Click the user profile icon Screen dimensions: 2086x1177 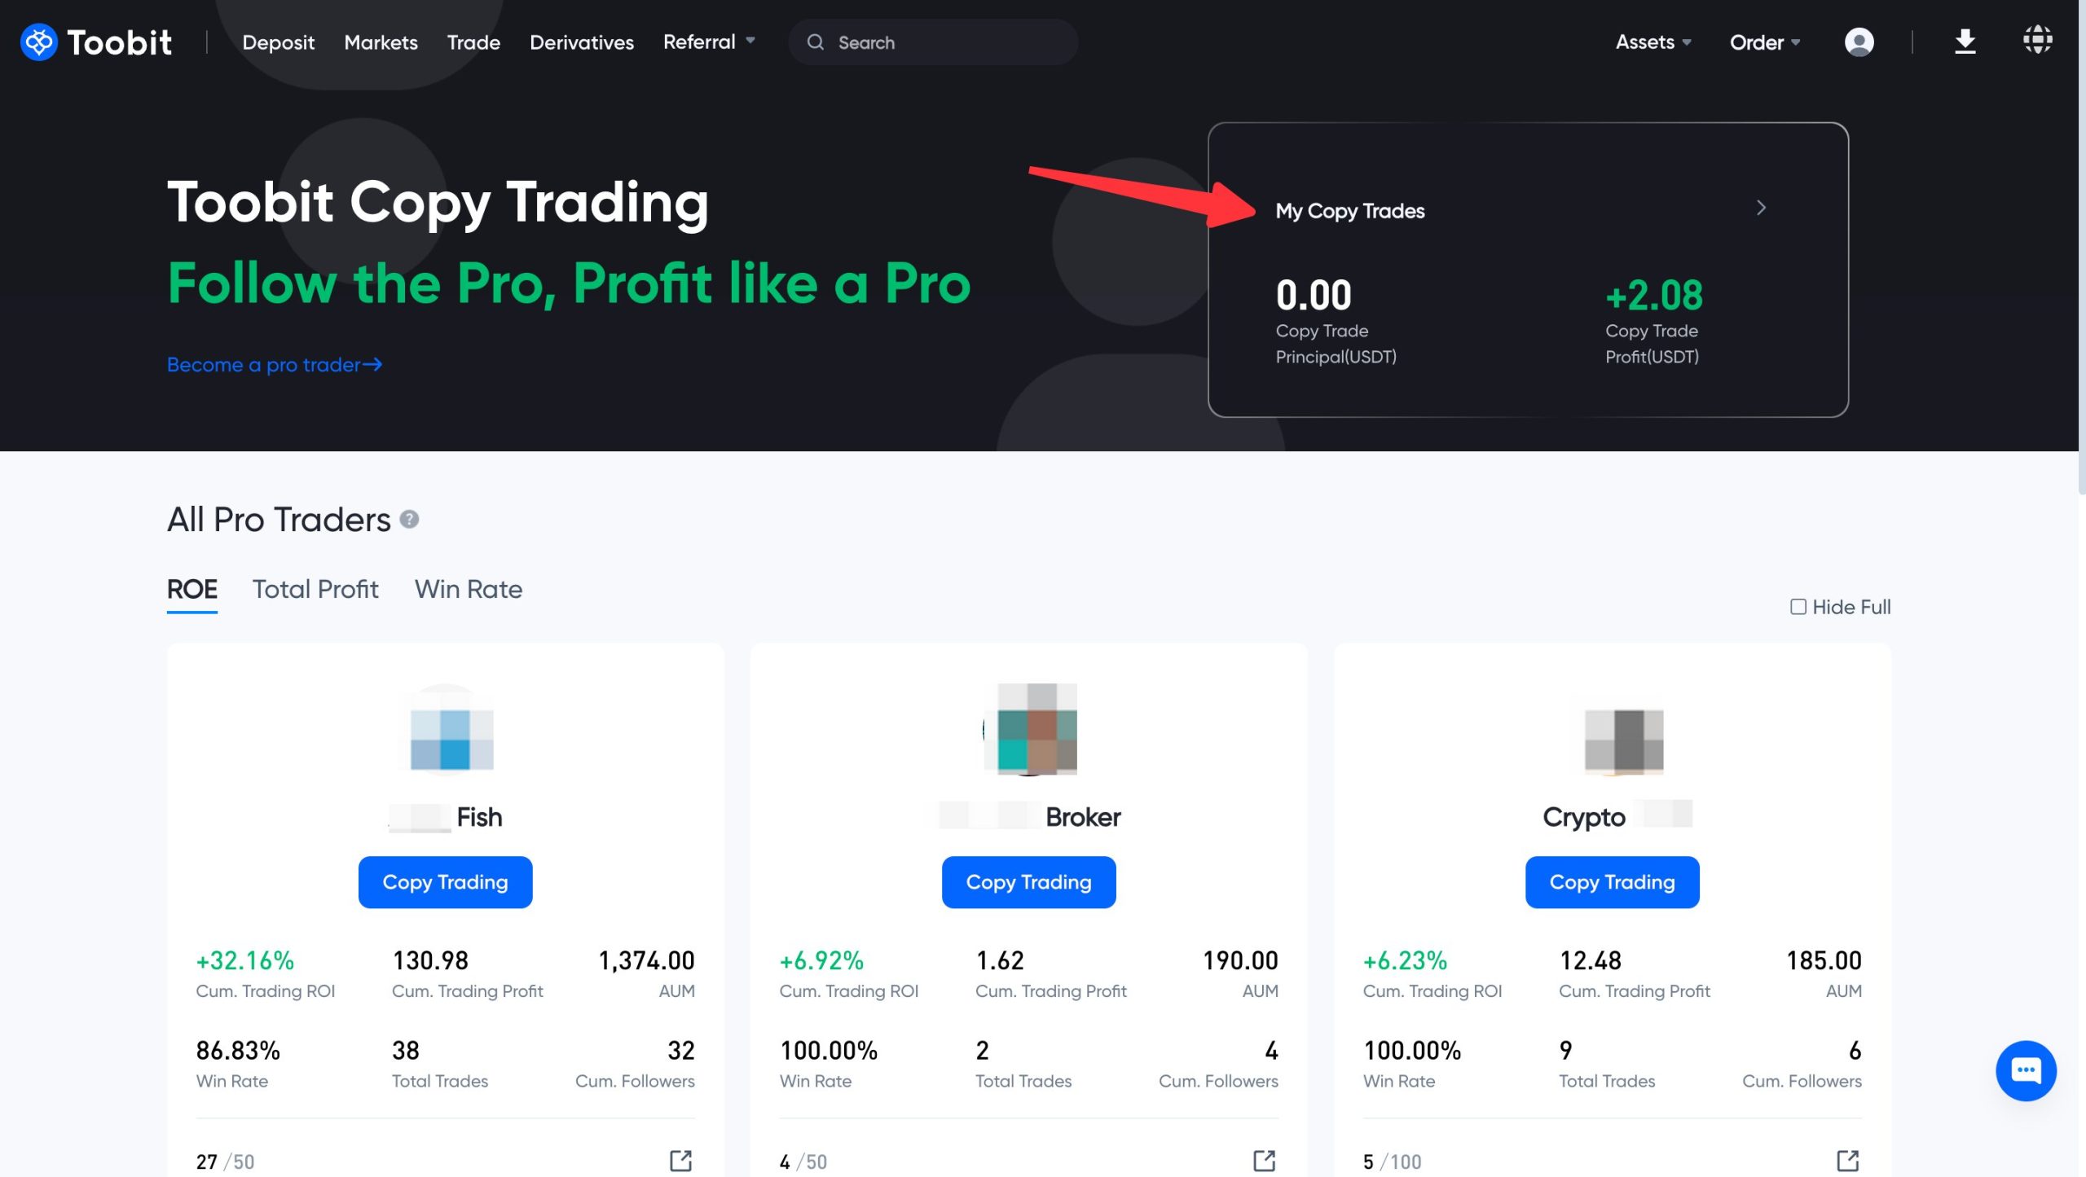pos(1859,40)
